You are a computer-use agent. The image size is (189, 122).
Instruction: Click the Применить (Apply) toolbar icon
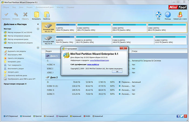(6, 16)
